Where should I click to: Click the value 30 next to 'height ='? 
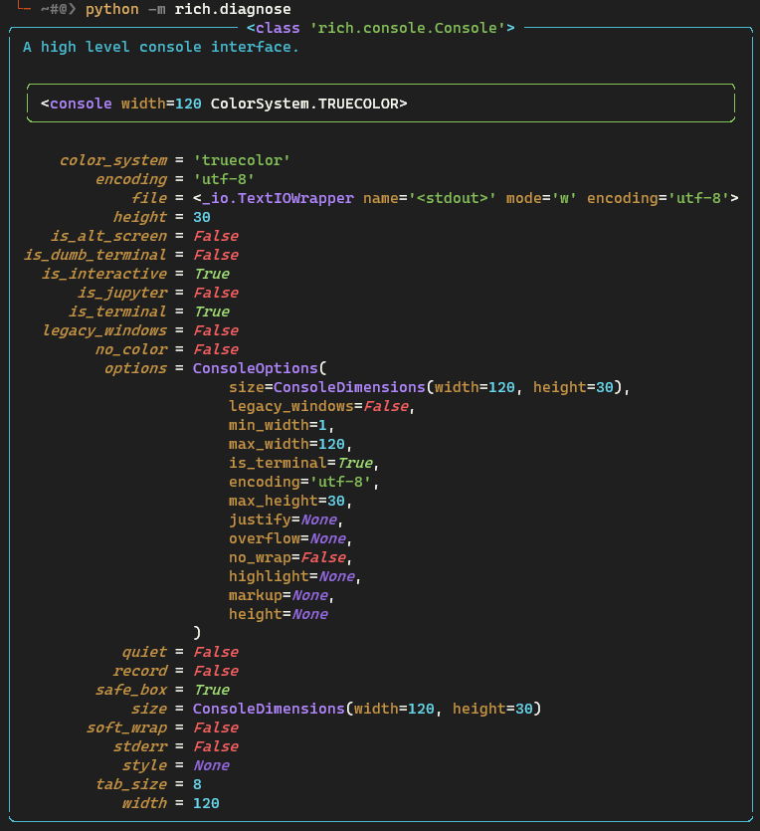[x=202, y=217]
